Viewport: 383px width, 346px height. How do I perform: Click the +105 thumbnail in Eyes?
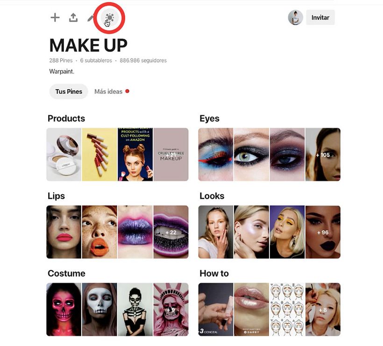(323, 155)
